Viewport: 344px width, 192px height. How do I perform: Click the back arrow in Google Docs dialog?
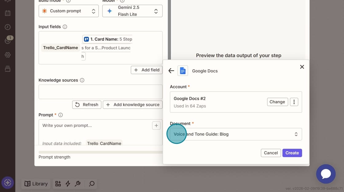point(171,71)
